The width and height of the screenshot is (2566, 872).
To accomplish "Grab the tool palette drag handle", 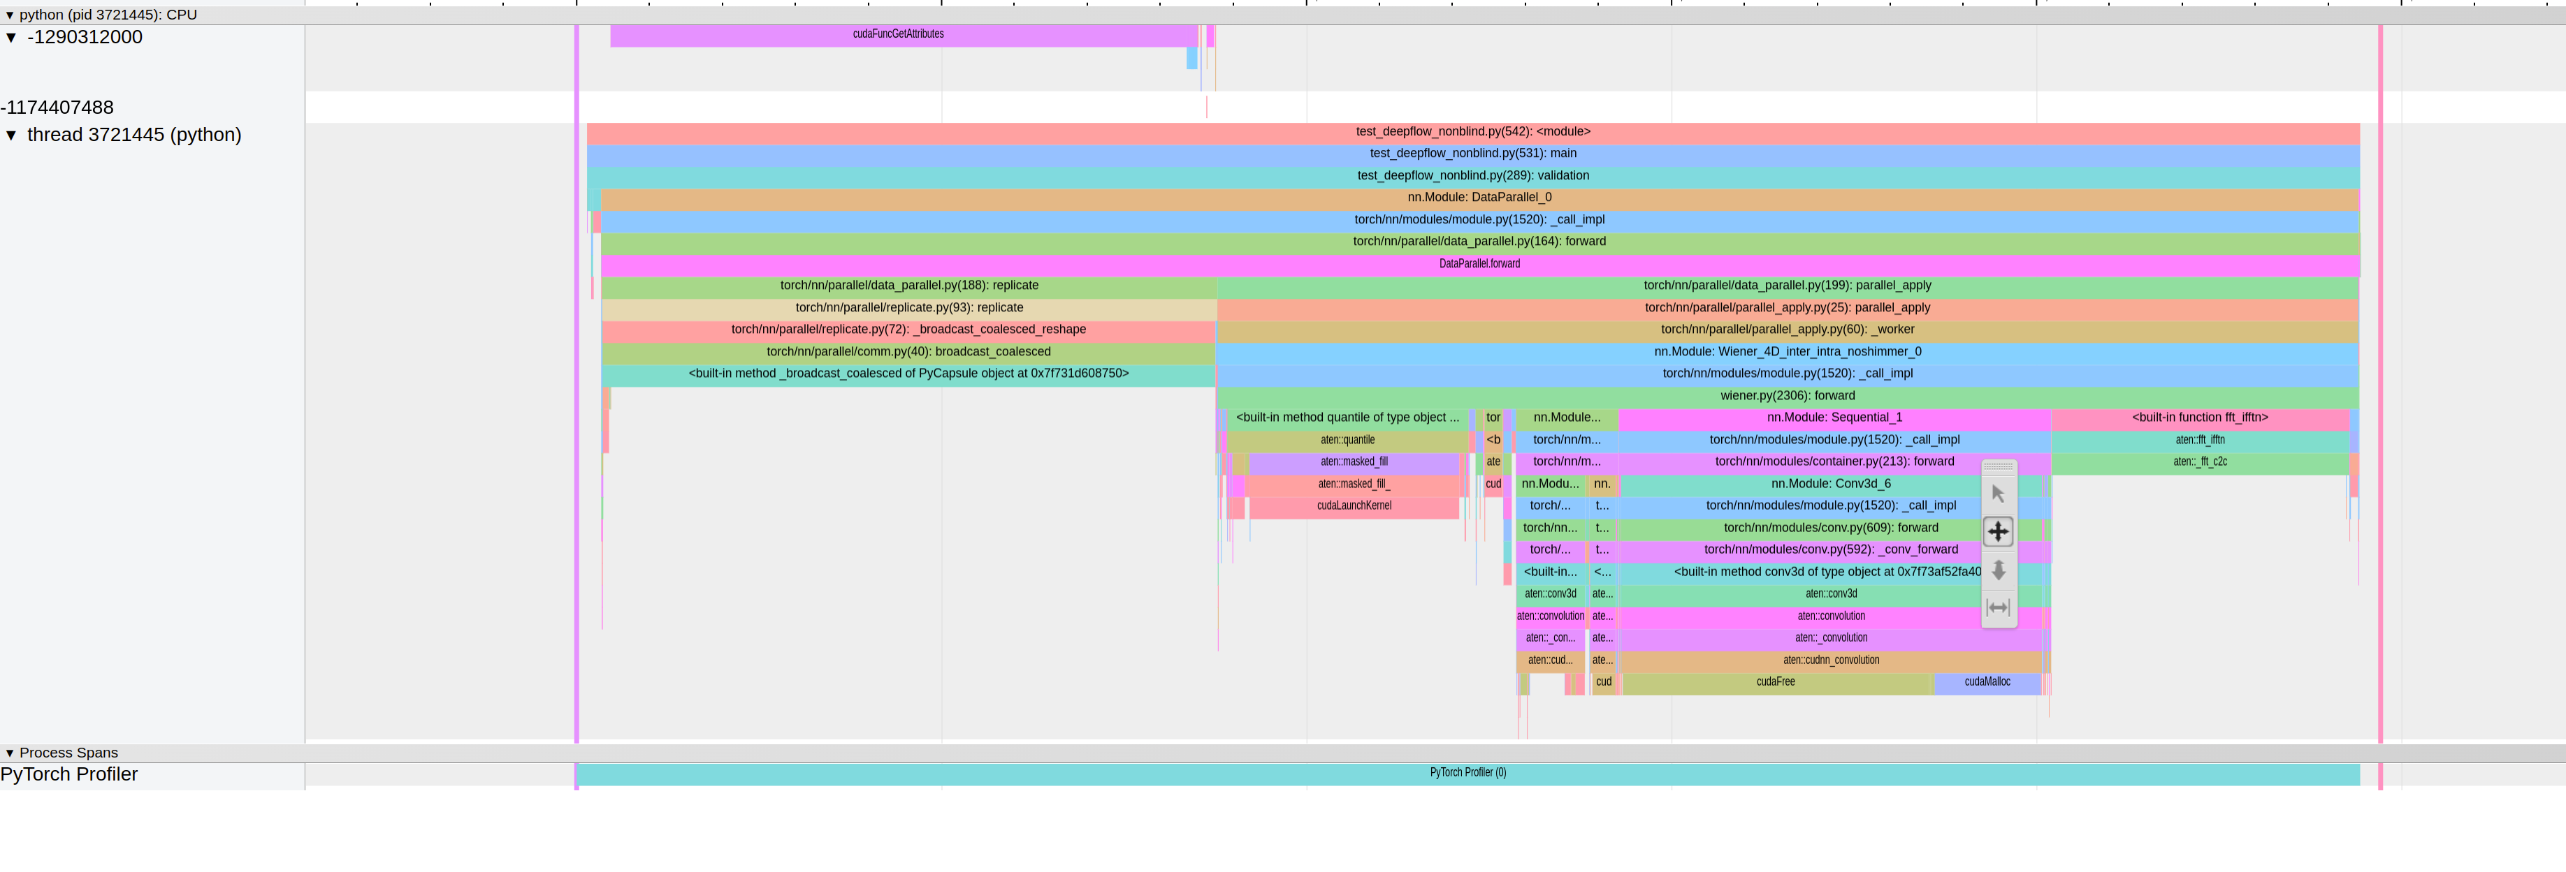I will click(1997, 466).
